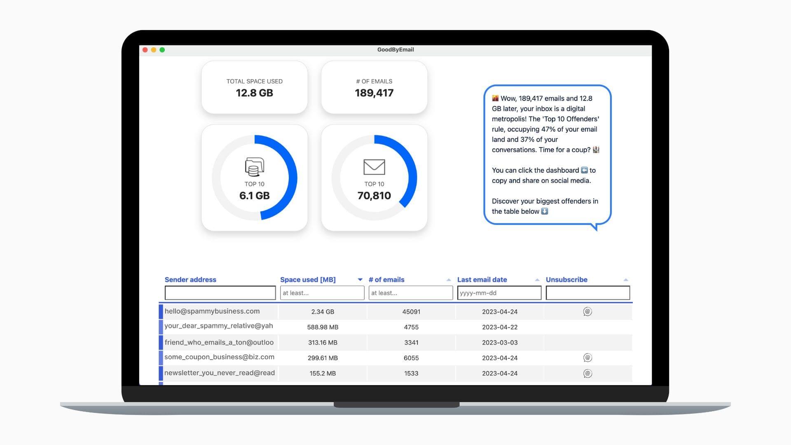Click the Unsubscribe column sort arrow
The height and width of the screenshot is (445, 791).
point(626,279)
